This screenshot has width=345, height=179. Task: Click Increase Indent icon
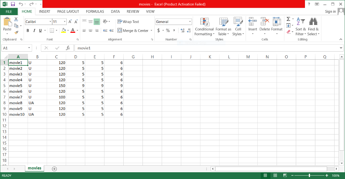[x=112, y=31]
